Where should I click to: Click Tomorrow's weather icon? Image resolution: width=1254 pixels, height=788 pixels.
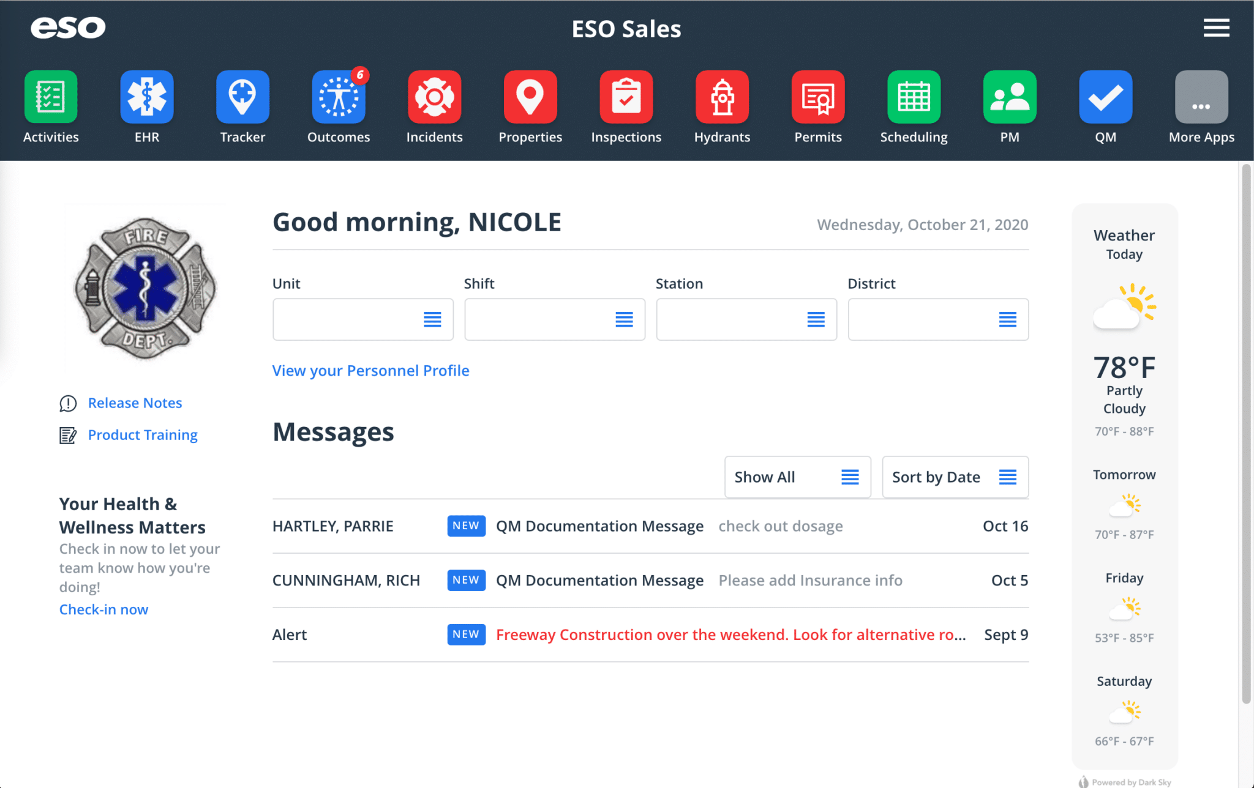point(1125,505)
